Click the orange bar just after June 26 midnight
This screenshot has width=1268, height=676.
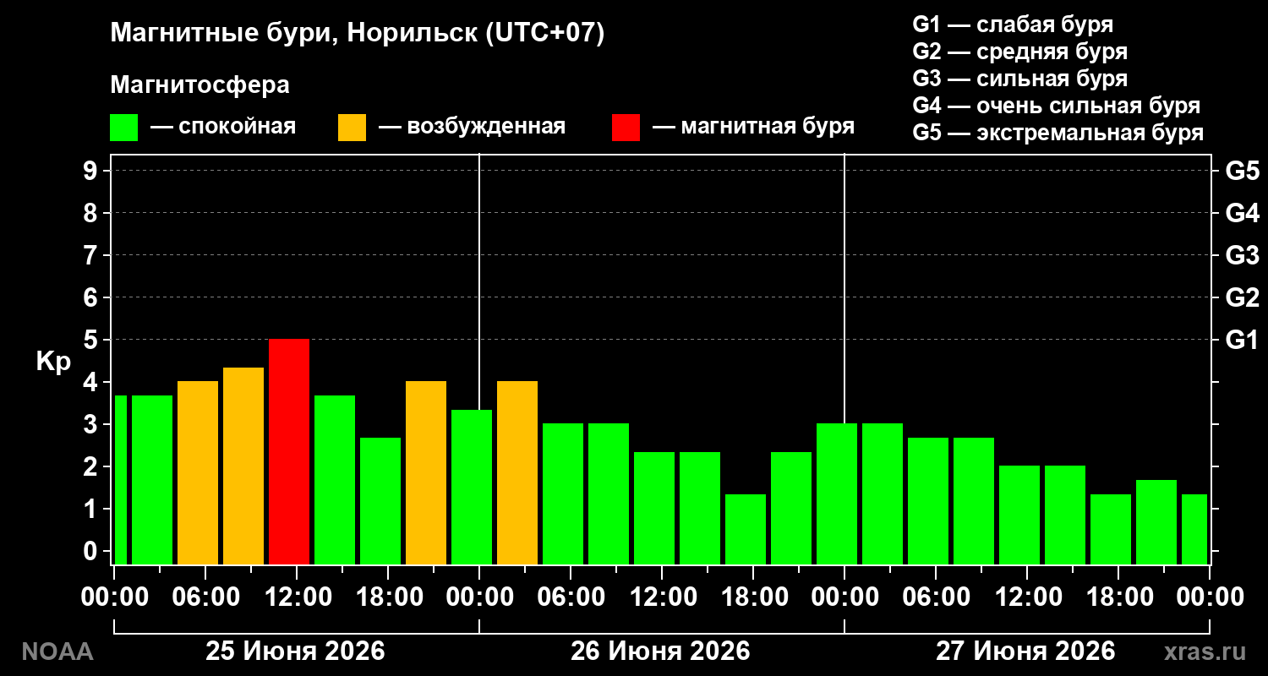tap(517, 472)
